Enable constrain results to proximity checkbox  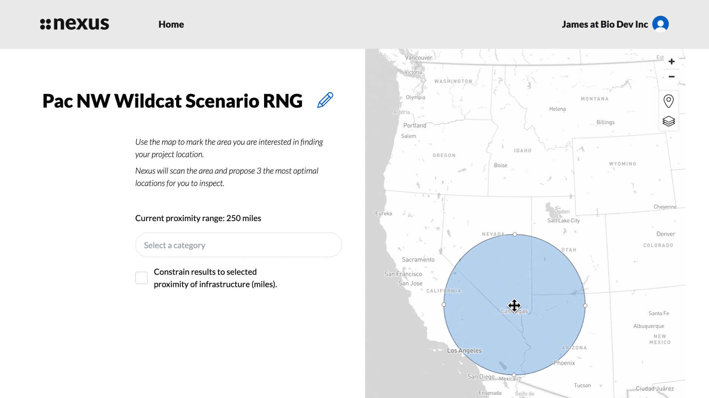(141, 278)
